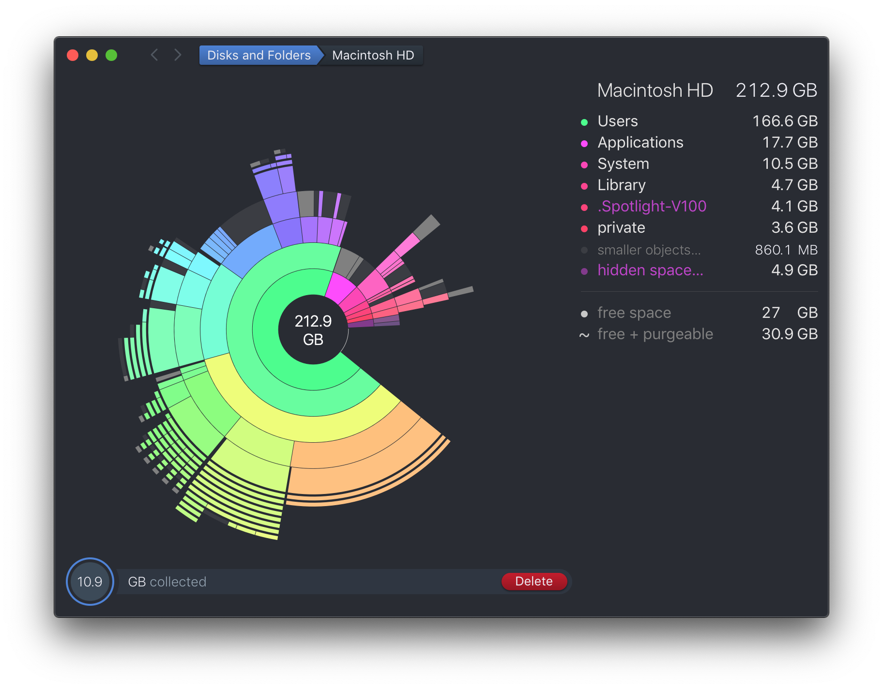The image size is (883, 689).
Task: Click the purple hidden space dot
Action: [x=584, y=271]
